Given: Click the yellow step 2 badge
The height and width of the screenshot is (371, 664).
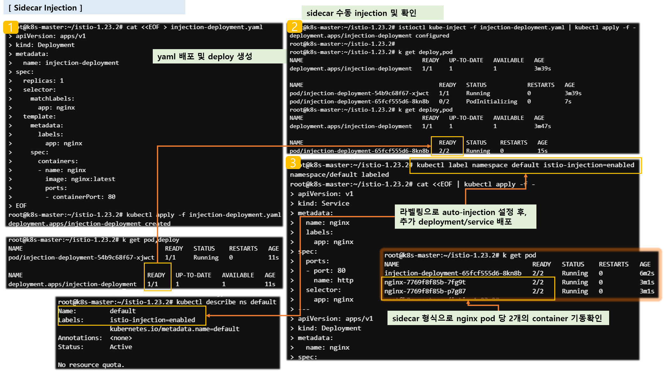Looking at the screenshot, I should point(294,27).
